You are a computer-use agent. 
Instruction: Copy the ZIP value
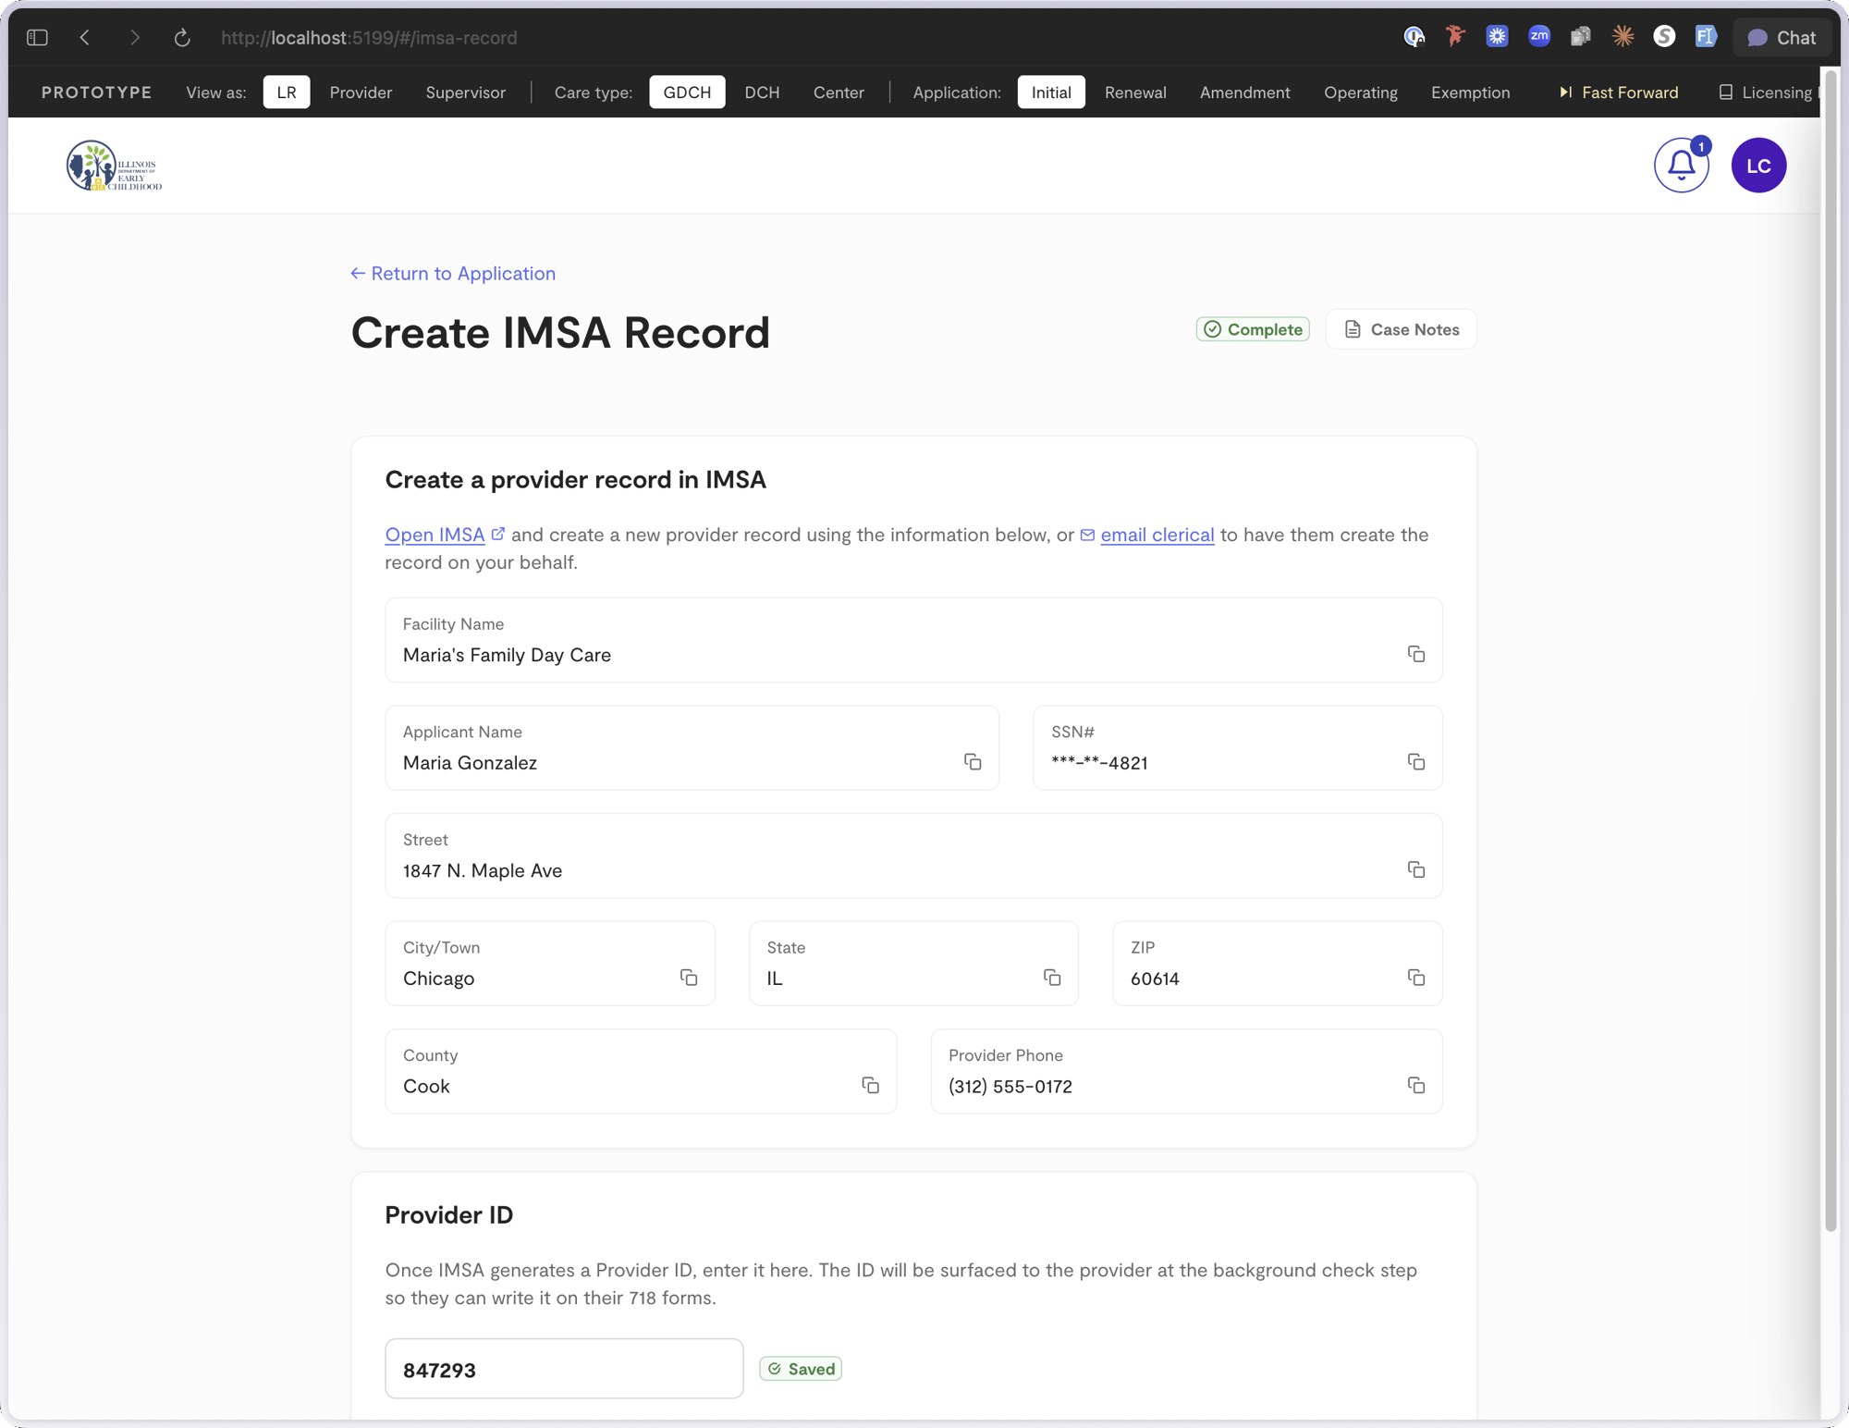point(1415,978)
